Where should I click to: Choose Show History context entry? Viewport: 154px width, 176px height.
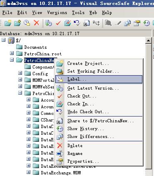pyautogui.click(x=99, y=129)
